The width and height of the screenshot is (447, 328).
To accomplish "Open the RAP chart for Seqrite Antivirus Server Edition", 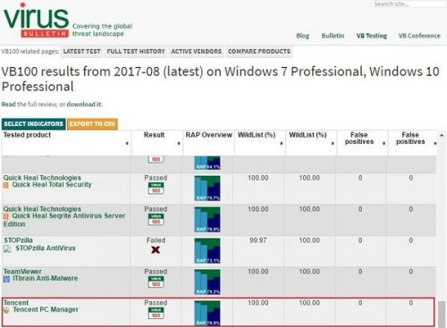I will (x=207, y=220).
